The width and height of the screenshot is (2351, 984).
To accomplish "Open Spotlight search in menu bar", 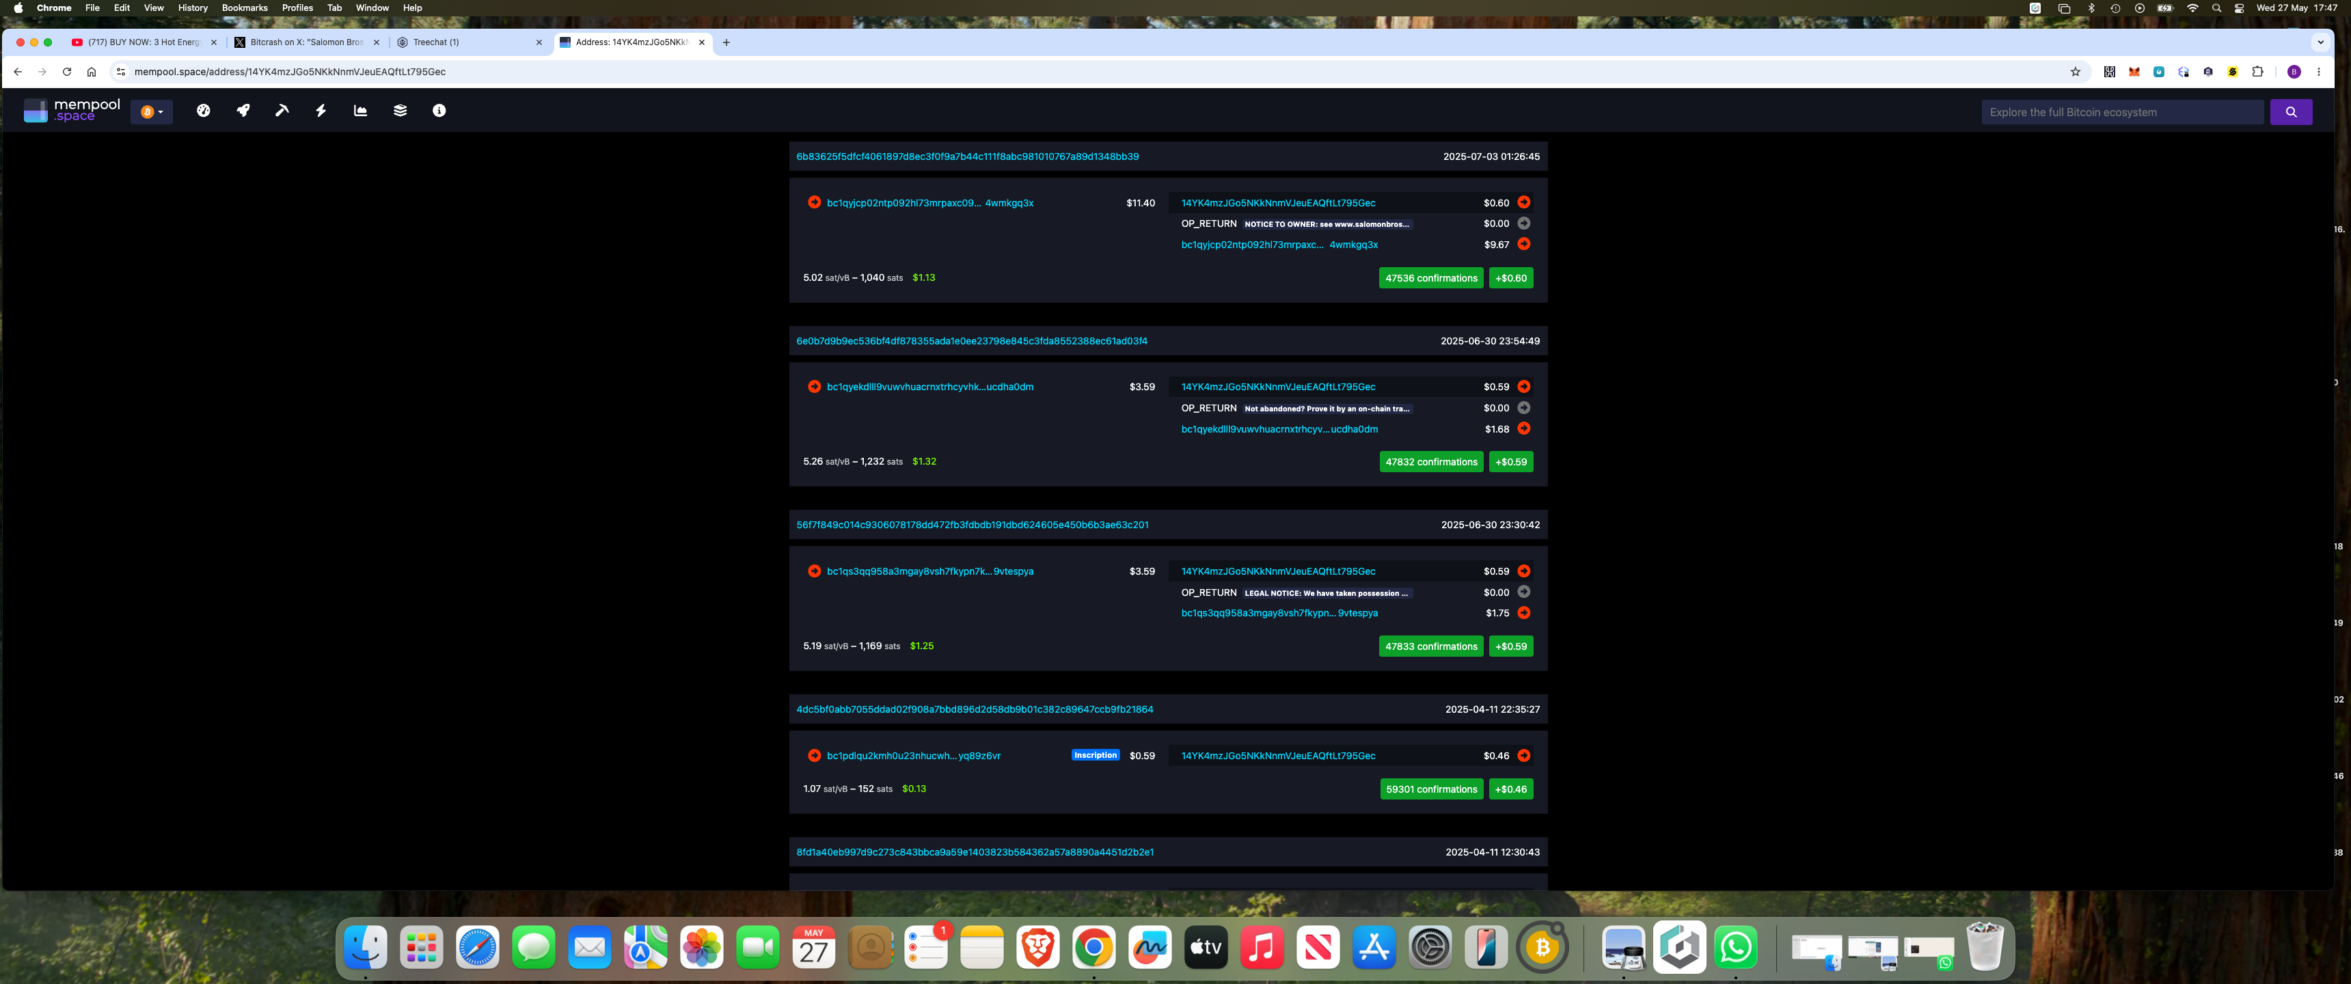I will click(x=2216, y=8).
